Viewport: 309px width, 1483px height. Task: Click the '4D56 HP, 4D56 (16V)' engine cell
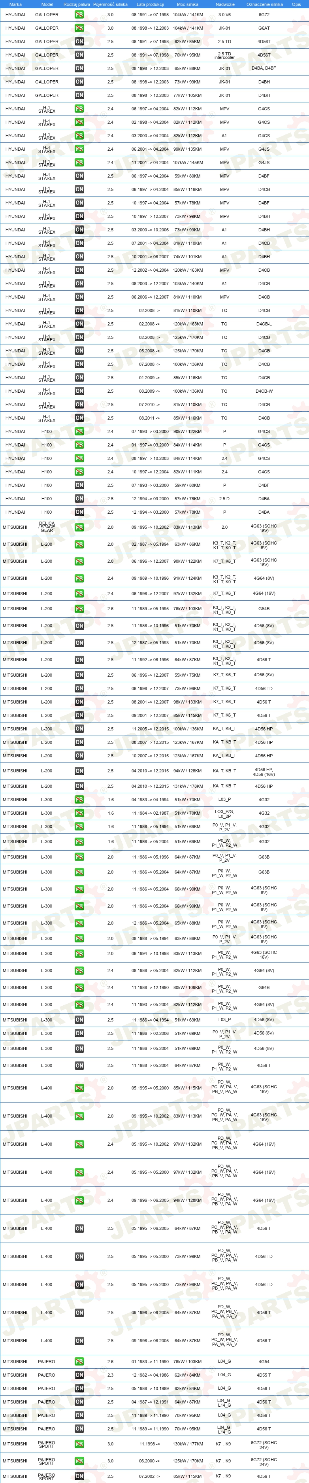pyautogui.click(x=264, y=772)
